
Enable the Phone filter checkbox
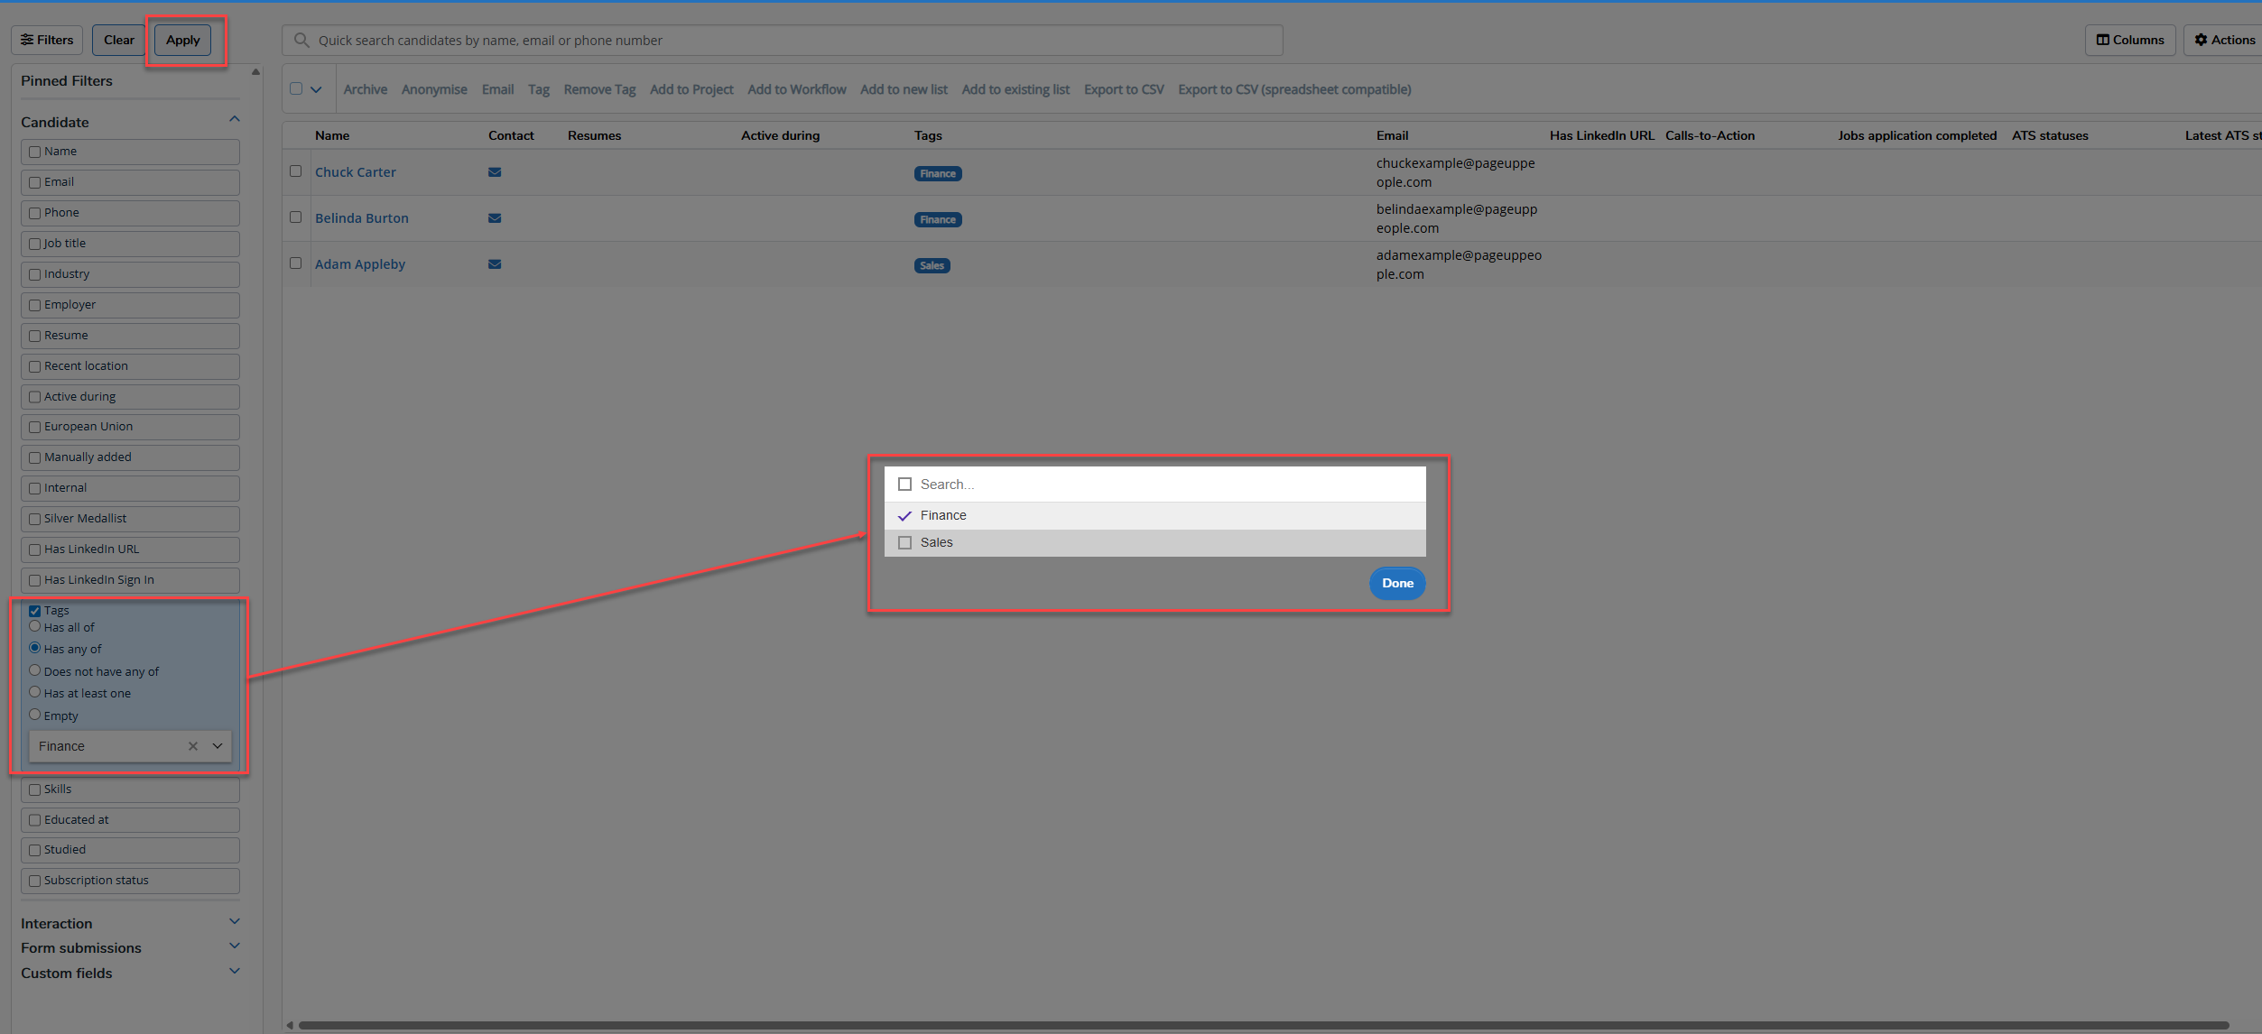pos(35,213)
